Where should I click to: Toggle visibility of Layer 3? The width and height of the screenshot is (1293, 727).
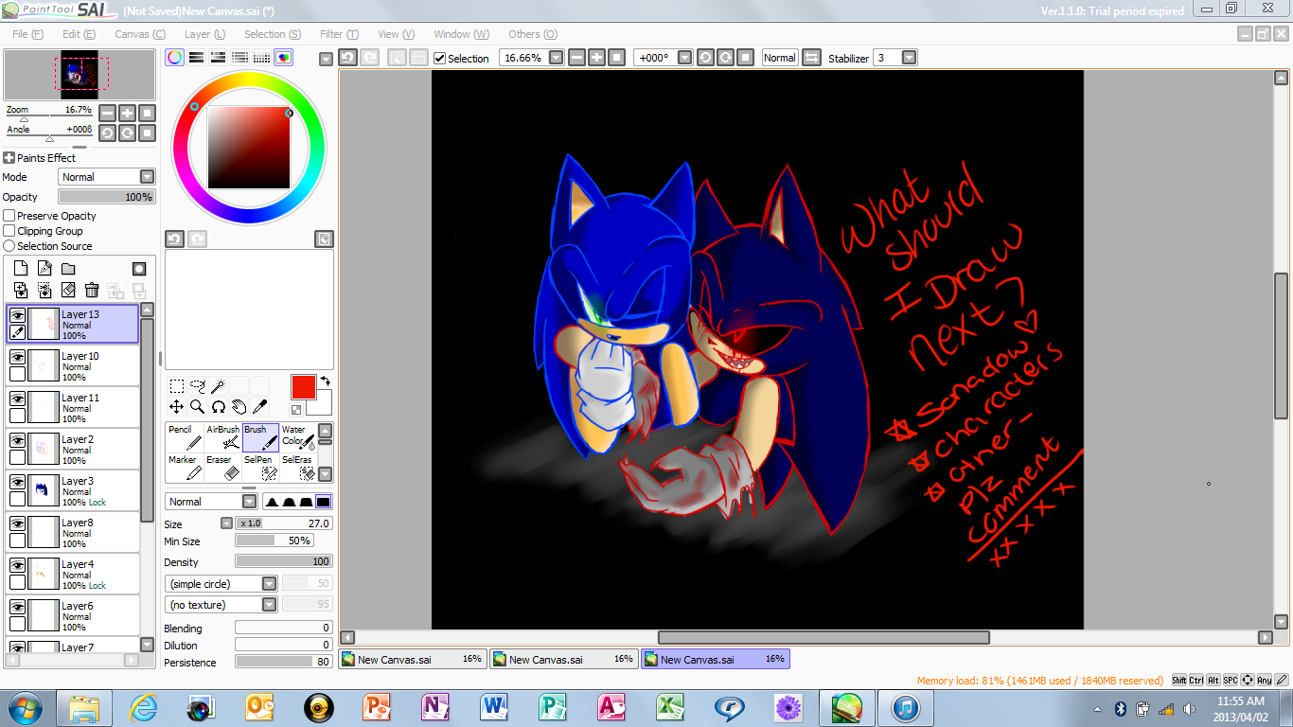pyautogui.click(x=17, y=482)
